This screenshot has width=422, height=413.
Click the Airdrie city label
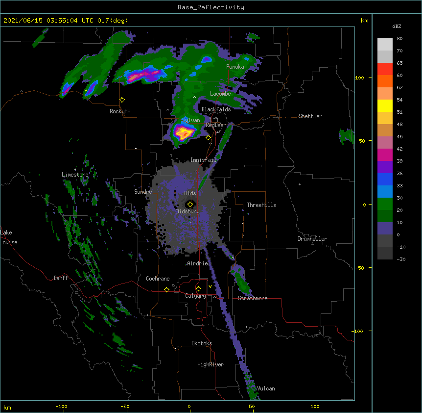tap(198, 263)
